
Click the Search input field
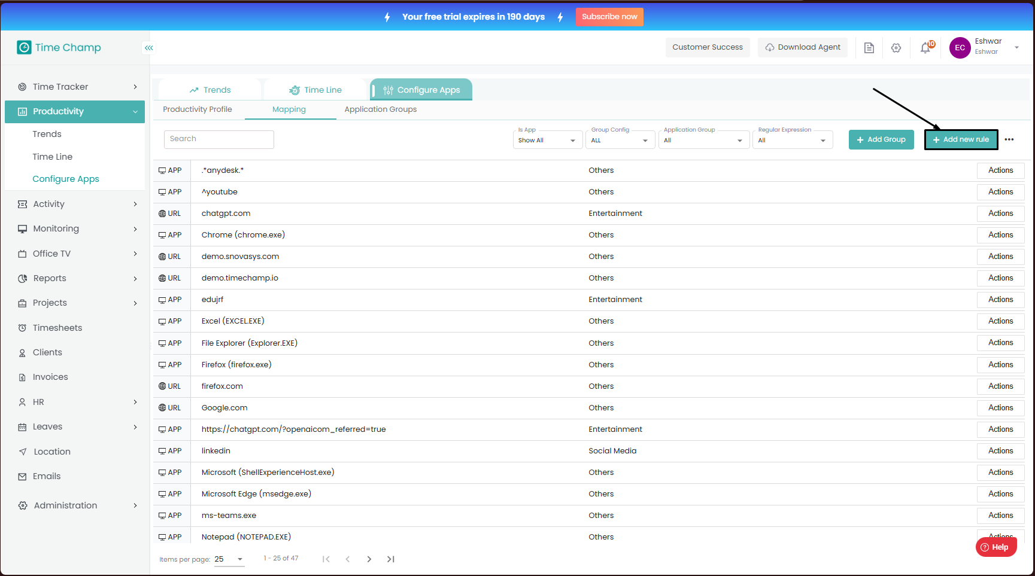tap(219, 139)
